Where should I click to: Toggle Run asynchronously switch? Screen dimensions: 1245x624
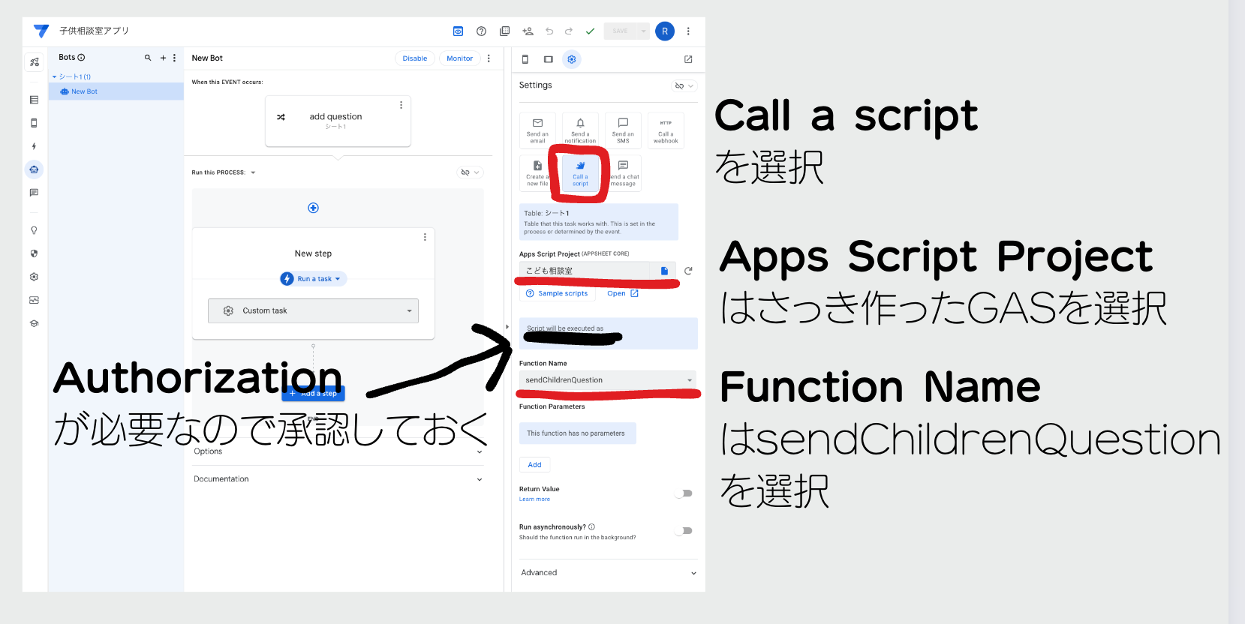(x=684, y=531)
